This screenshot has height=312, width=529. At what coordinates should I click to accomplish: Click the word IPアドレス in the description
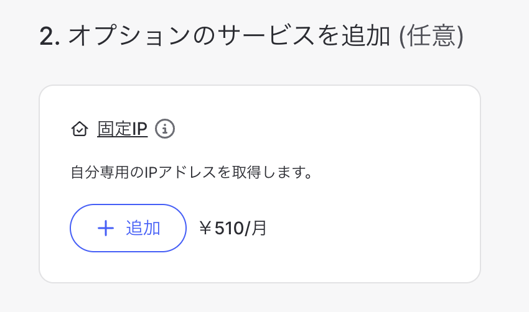pos(172,172)
